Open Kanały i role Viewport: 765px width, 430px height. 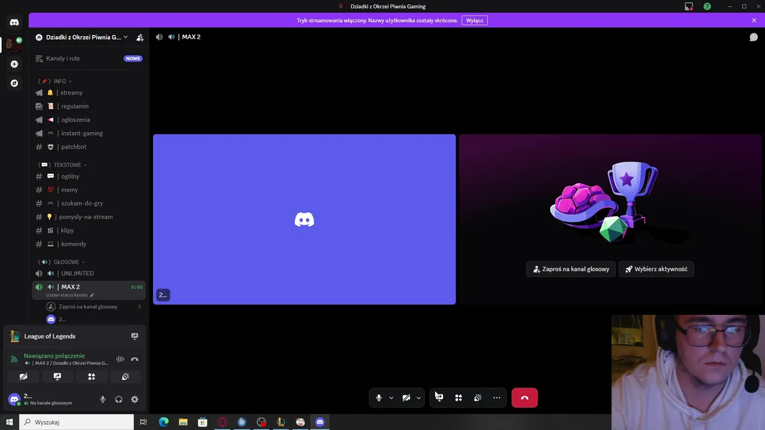(89, 59)
